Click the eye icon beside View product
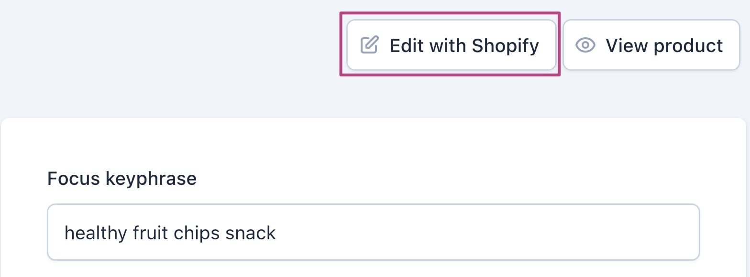This screenshot has height=277, width=750. click(585, 45)
